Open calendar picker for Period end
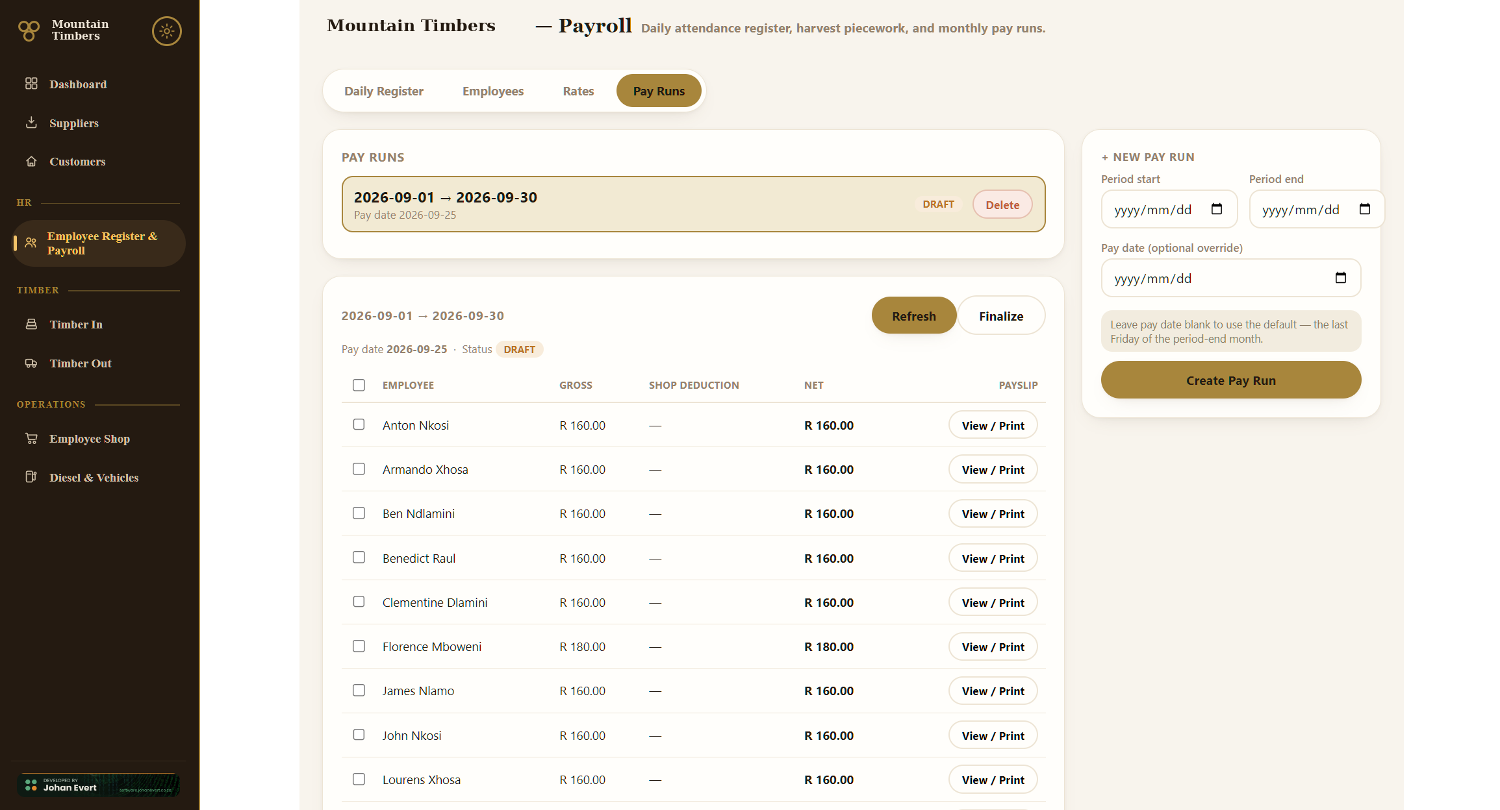Screen dimensions: 1500x810 click(1365, 209)
